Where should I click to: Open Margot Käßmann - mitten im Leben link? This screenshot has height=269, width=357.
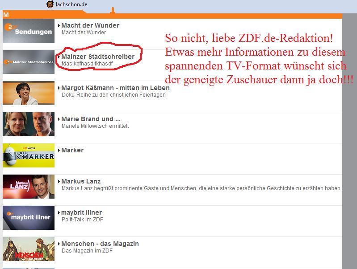115,88
